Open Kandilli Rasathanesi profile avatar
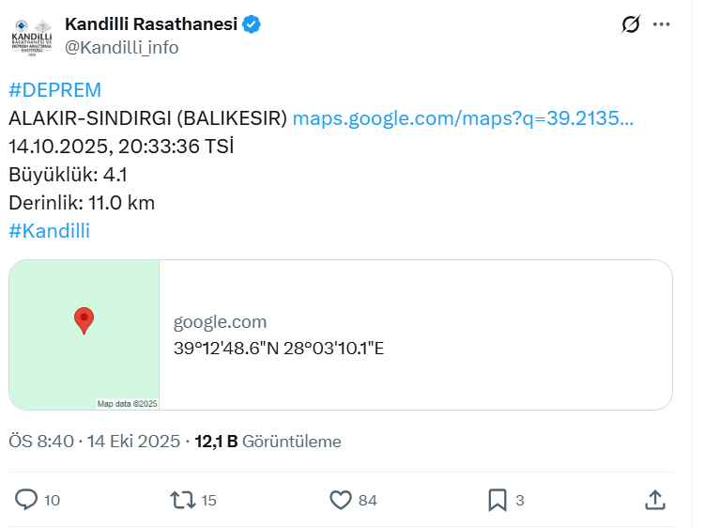The image size is (720, 528). pos(32,36)
